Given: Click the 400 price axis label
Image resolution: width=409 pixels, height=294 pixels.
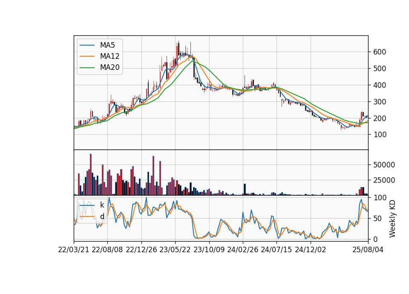Looking at the screenshot, I should 380,85.
